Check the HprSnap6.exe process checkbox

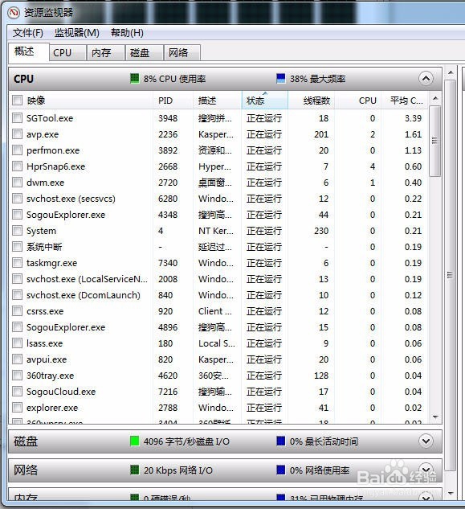point(17,166)
